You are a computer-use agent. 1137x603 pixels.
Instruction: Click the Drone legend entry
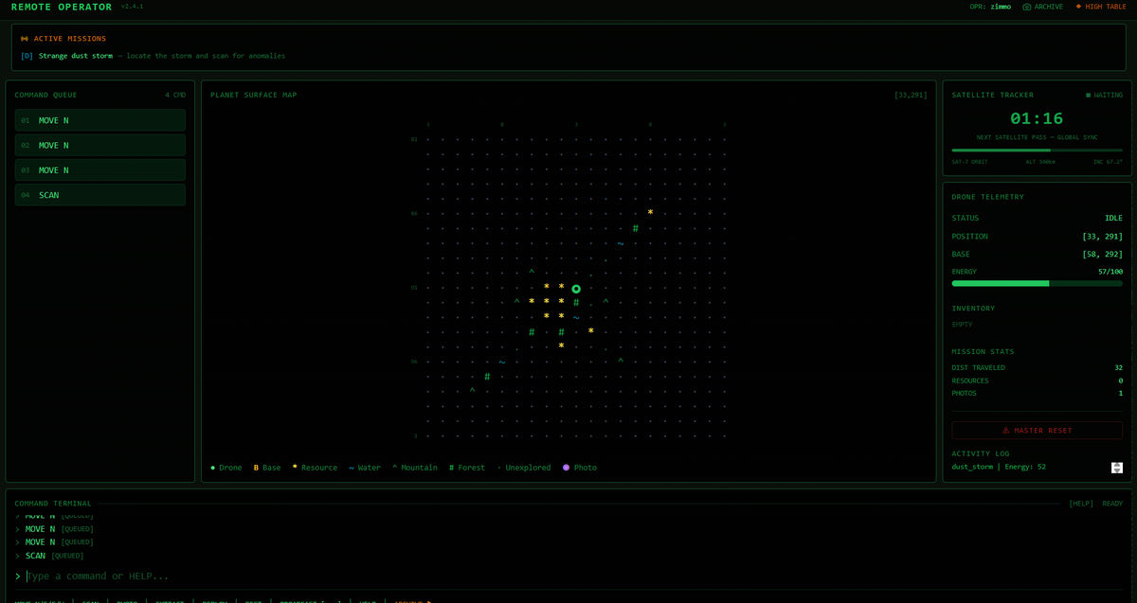coord(226,468)
